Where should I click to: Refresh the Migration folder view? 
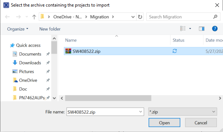point(140,17)
